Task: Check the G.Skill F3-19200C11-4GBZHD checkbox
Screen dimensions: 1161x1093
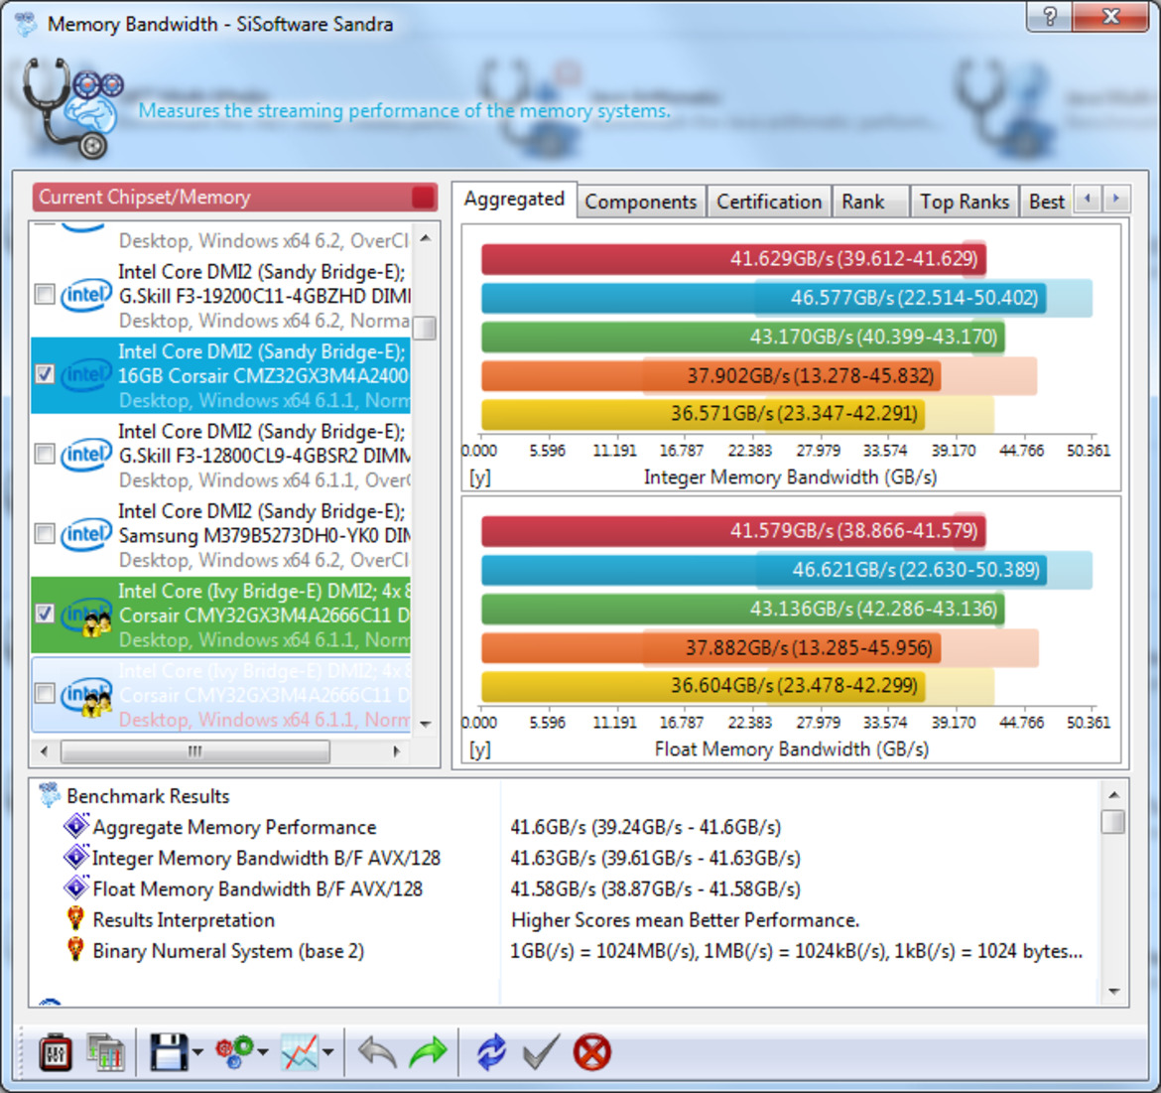Action: 45,295
